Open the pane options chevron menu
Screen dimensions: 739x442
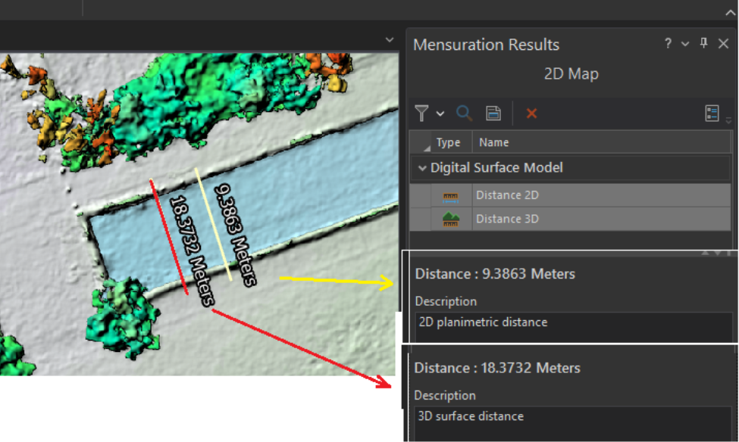click(685, 44)
